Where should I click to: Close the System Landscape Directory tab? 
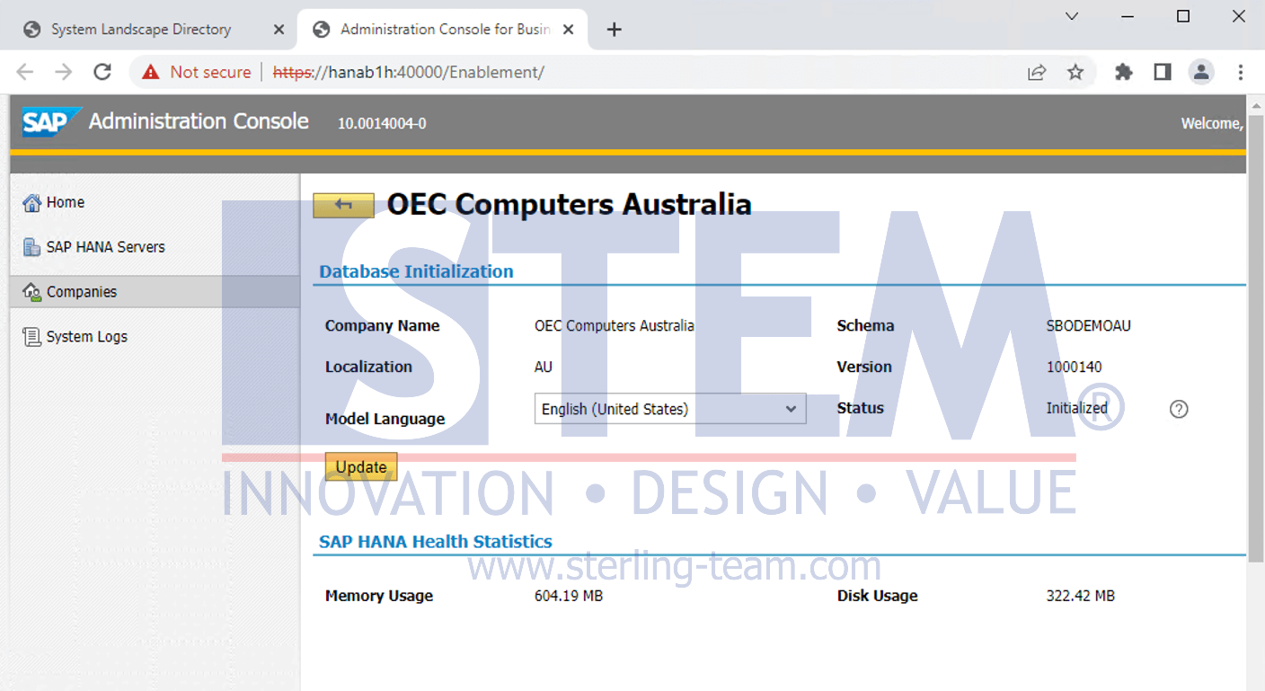coord(279,30)
